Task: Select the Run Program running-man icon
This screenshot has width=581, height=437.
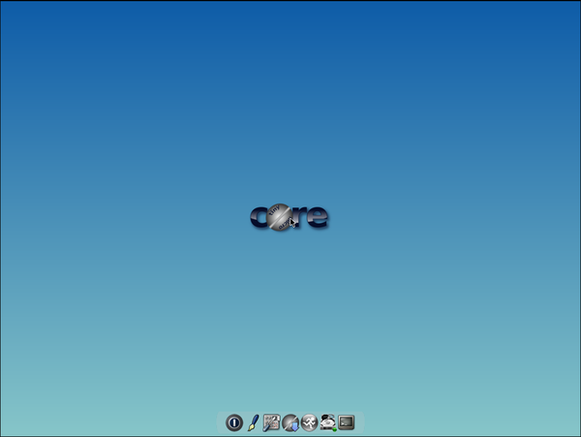Action: pyautogui.click(x=309, y=422)
